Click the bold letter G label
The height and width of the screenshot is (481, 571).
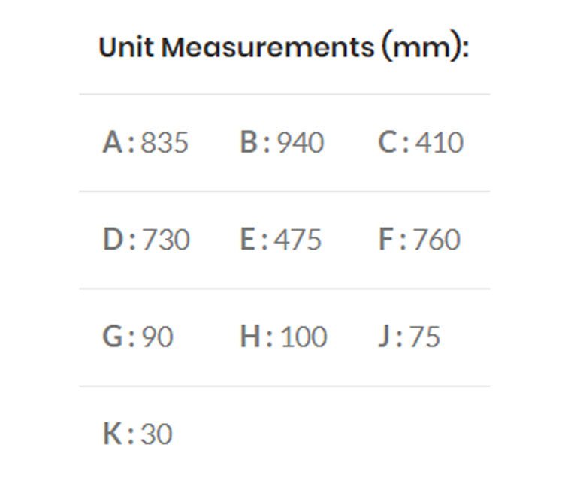tap(113, 337)
